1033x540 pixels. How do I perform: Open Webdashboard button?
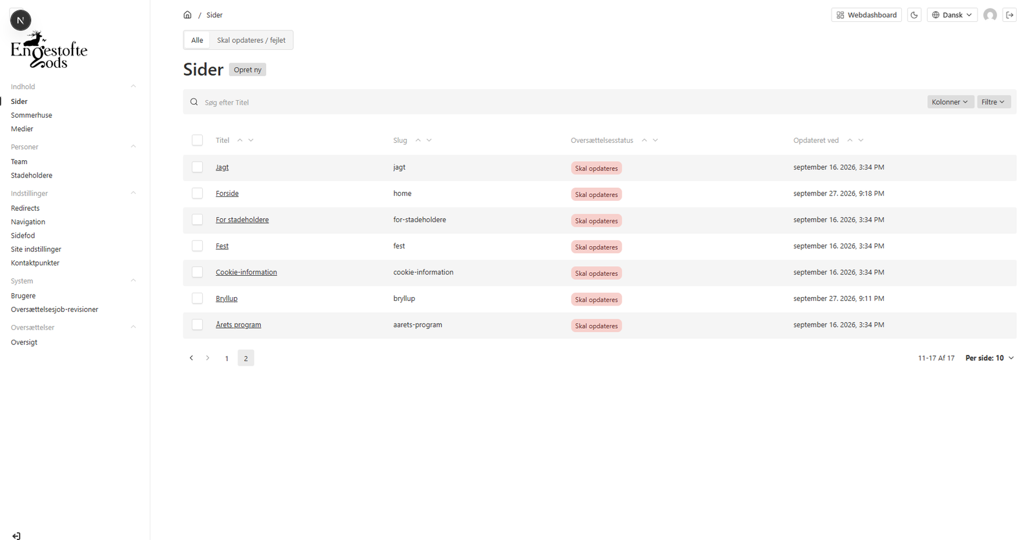pyautogui.click(x=866, y=15)
